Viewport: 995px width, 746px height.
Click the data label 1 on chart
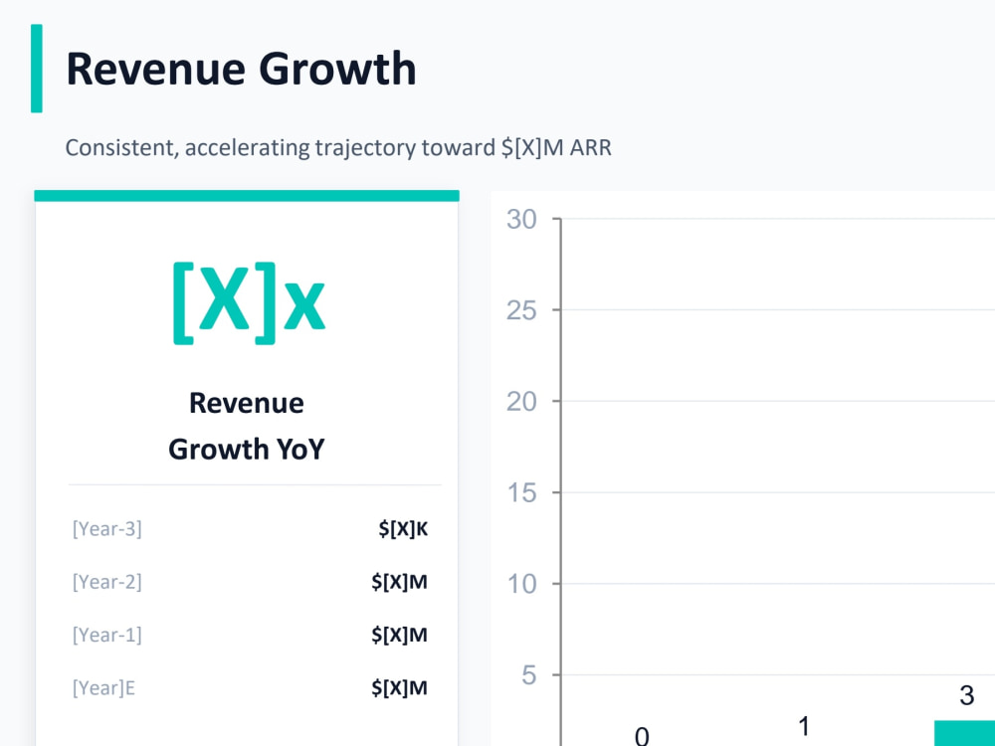coord(804,726)
